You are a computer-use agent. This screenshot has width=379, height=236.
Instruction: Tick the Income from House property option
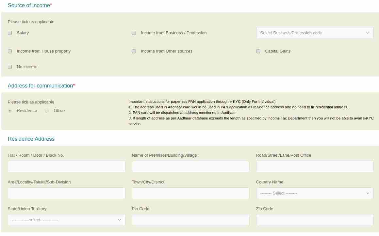click(9, 51)
